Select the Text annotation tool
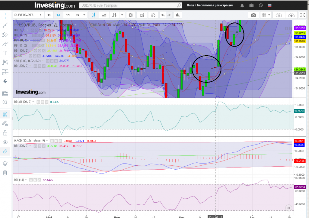 (x=5, y=53)
